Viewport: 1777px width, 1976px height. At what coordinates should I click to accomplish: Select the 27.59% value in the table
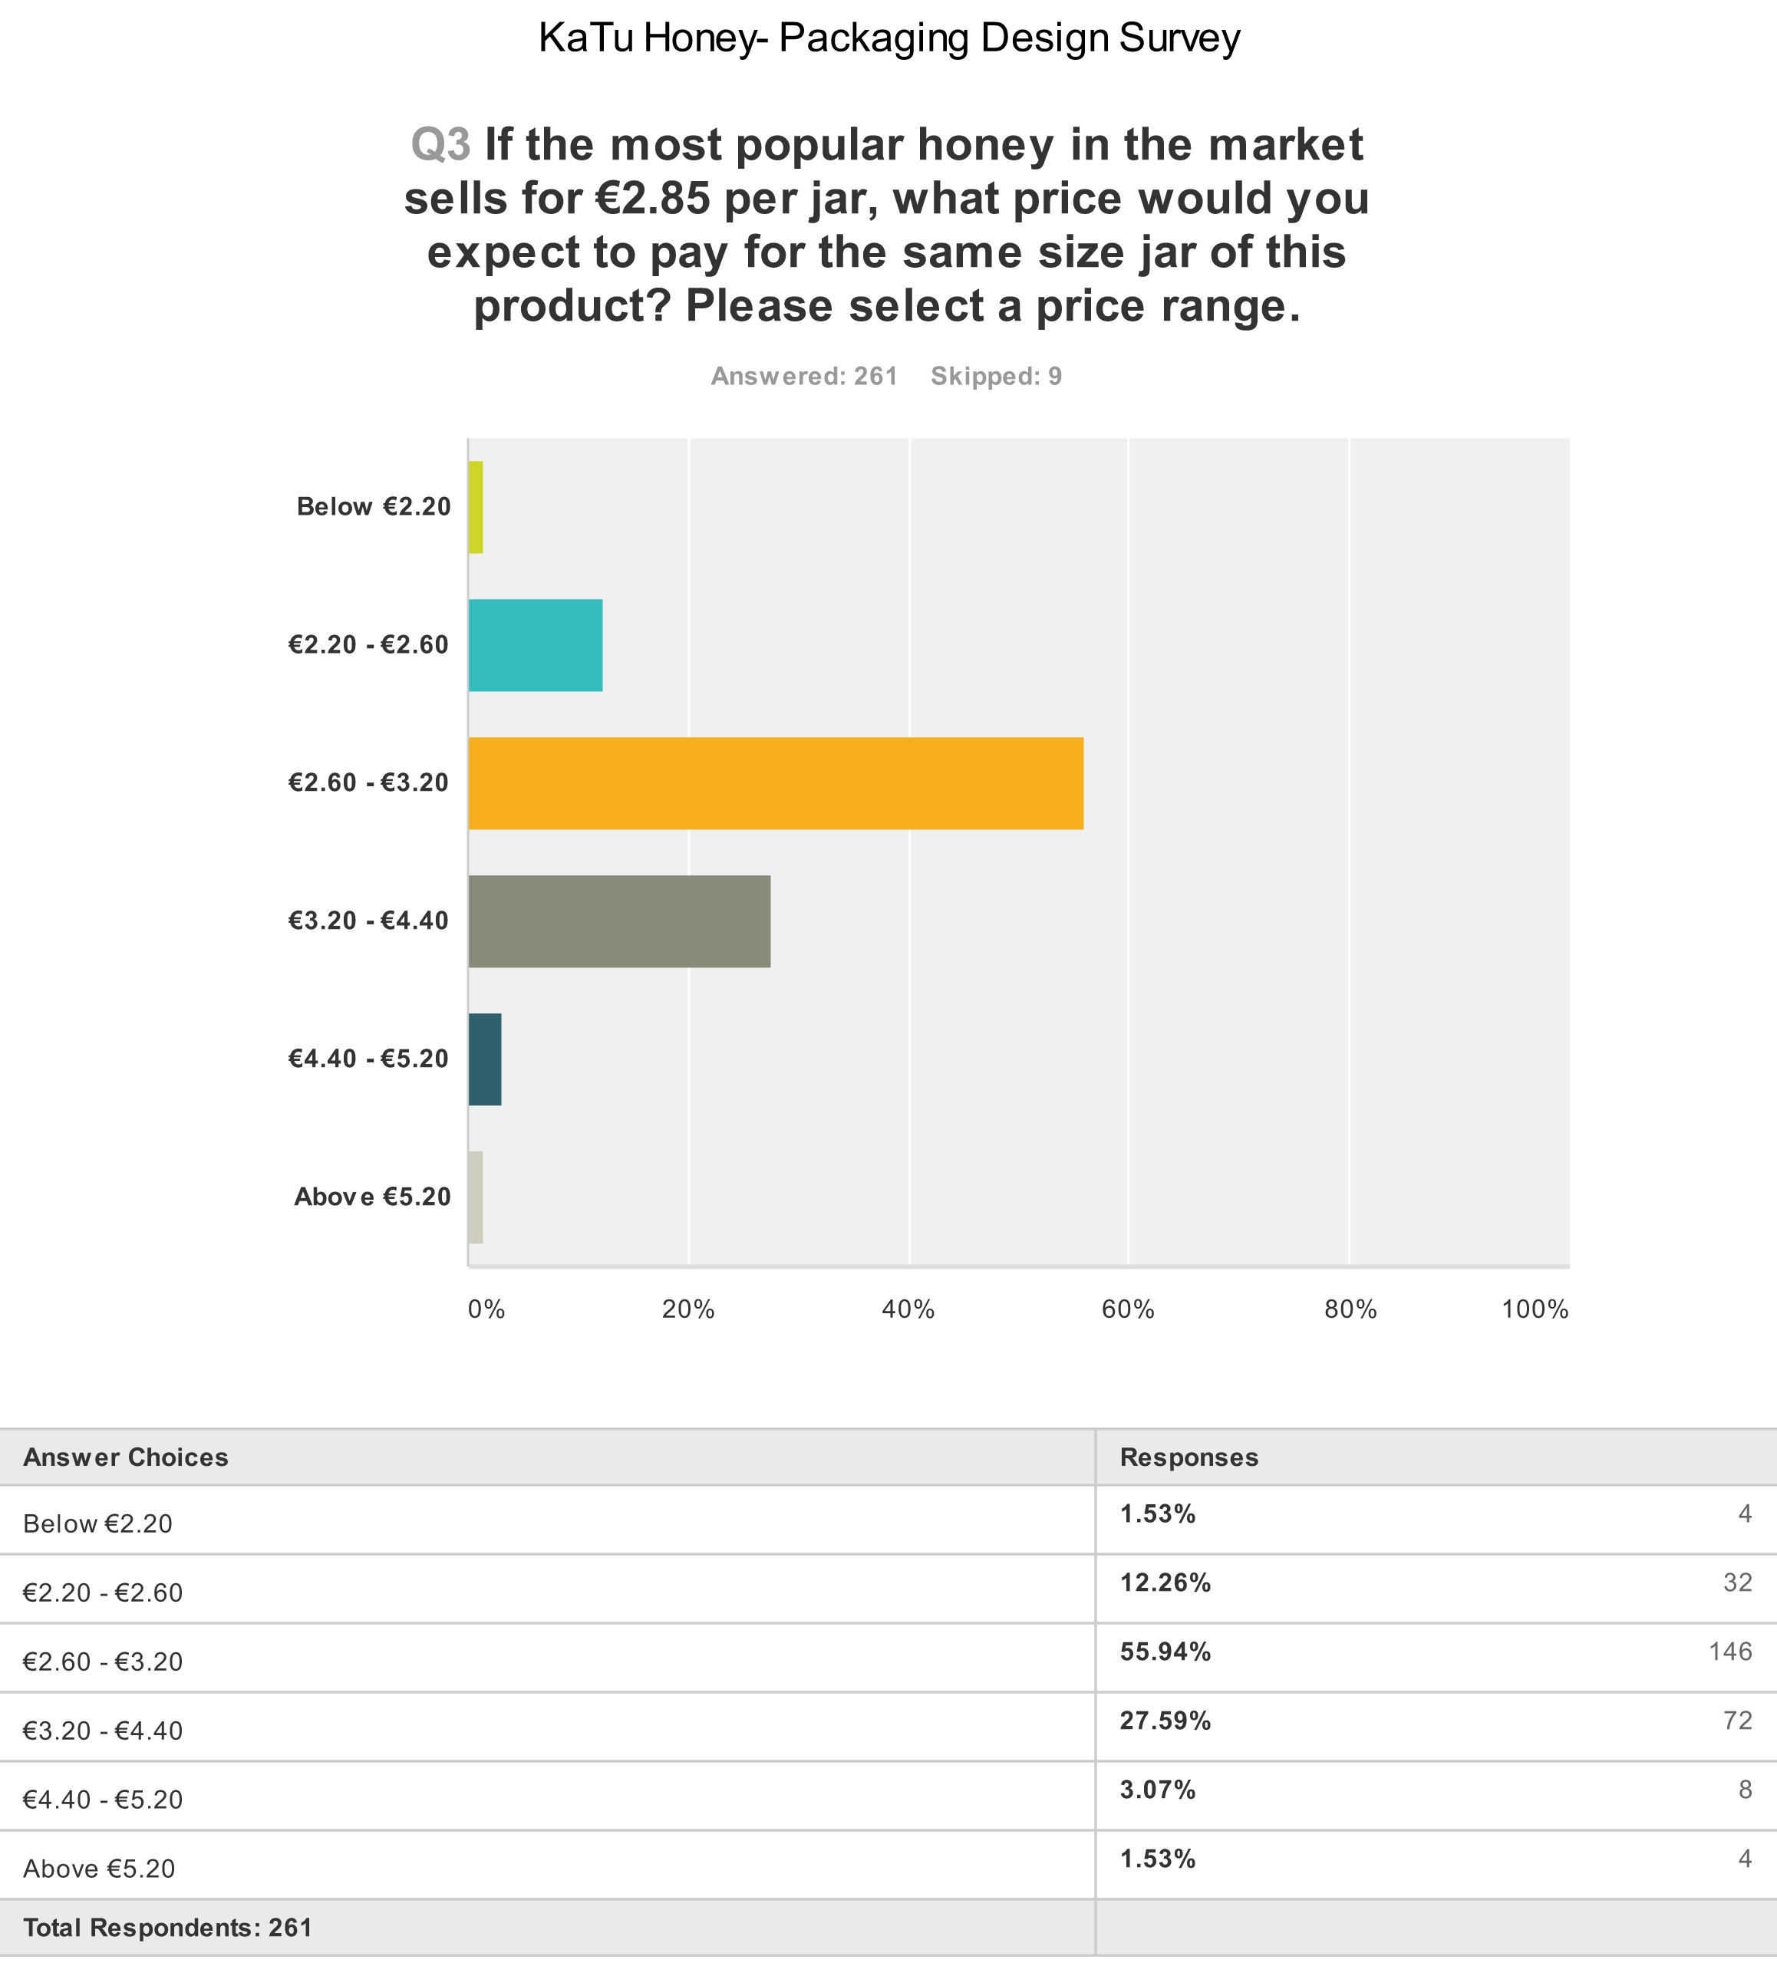point(1165,1721)
